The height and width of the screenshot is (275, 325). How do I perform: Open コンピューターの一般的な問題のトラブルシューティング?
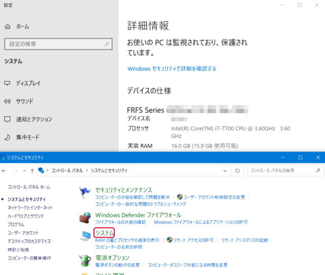[141, 204]
